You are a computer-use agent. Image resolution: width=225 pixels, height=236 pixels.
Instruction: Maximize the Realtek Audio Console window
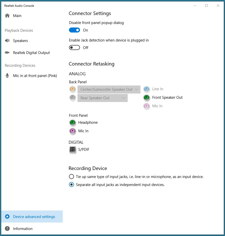point(206,5)
